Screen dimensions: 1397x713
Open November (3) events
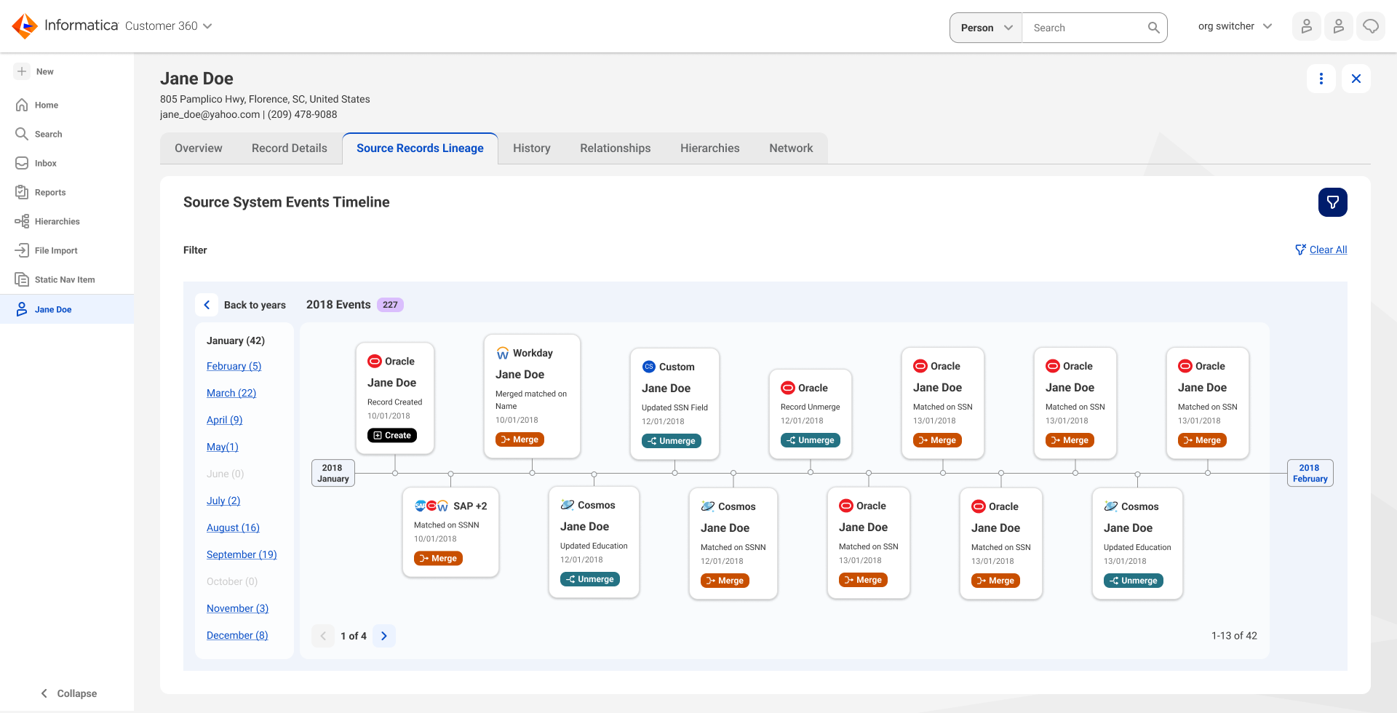coord(237,608)
